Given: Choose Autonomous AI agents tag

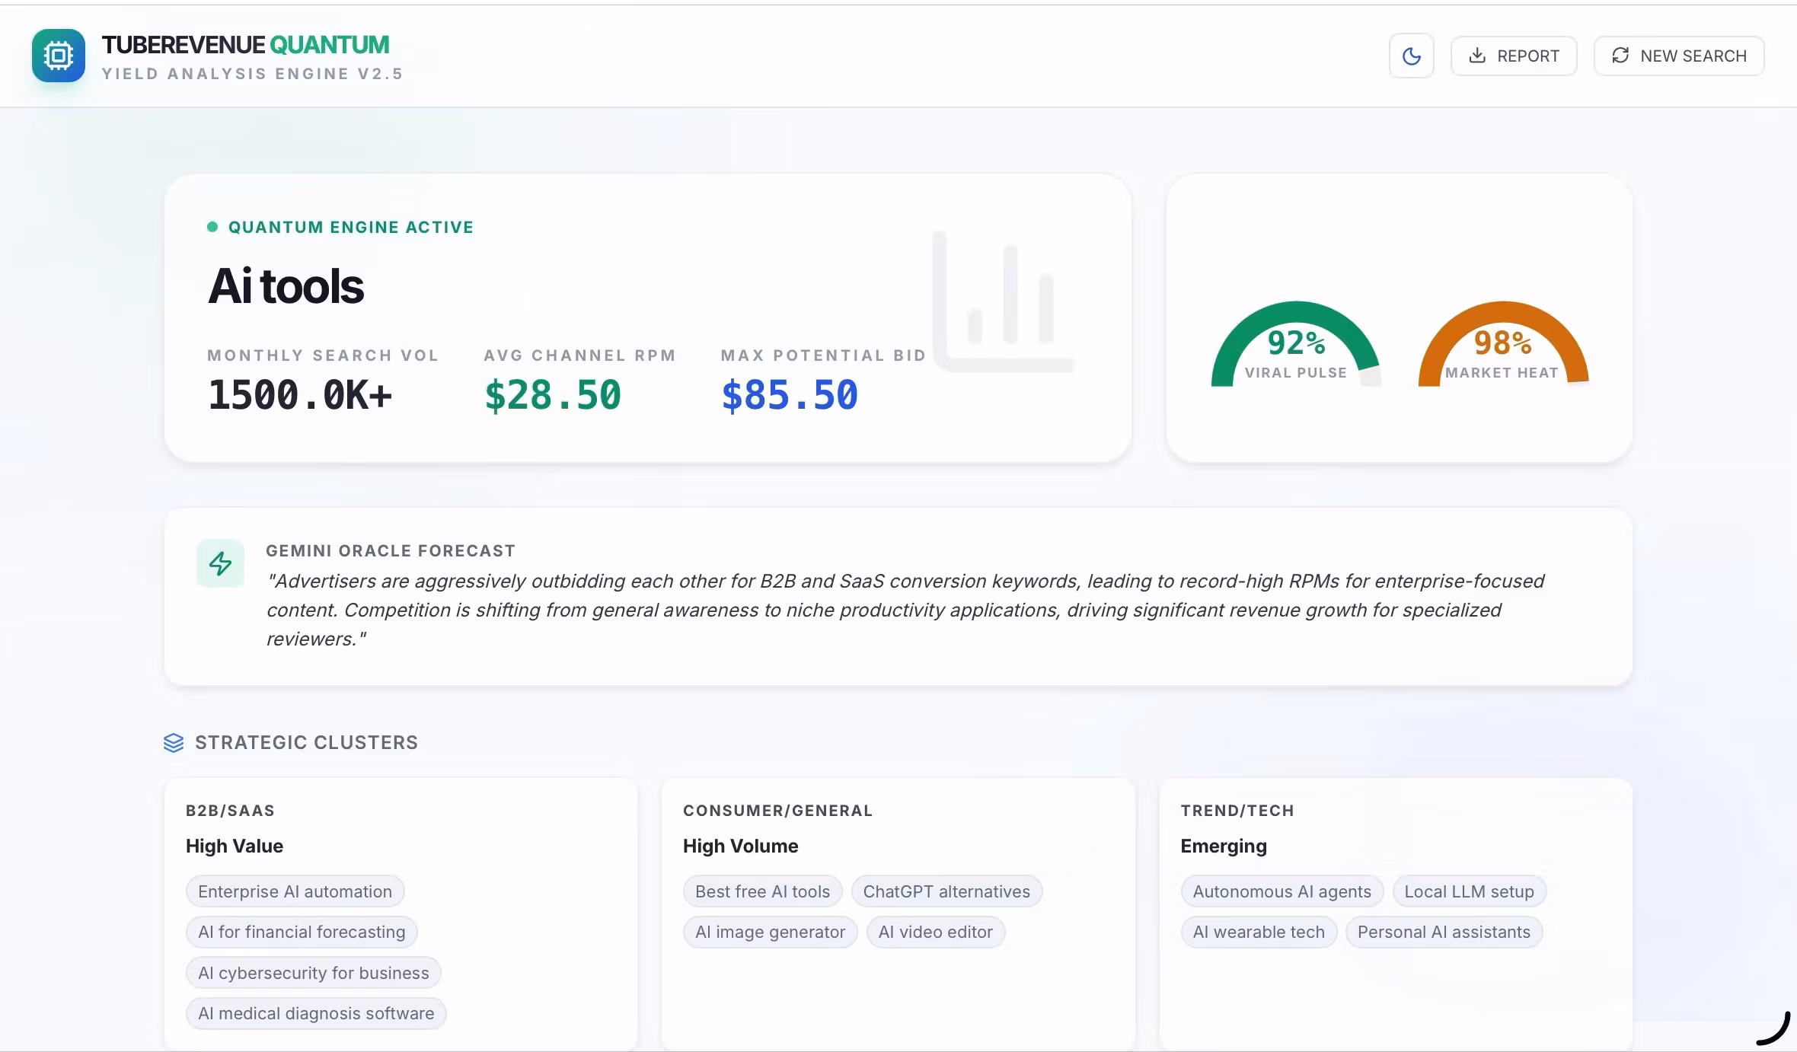Looking at the screenshot, I should [x=1282, y=891].
